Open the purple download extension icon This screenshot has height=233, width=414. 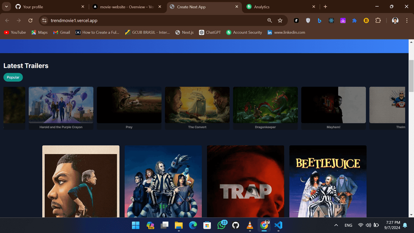point(343,21)
